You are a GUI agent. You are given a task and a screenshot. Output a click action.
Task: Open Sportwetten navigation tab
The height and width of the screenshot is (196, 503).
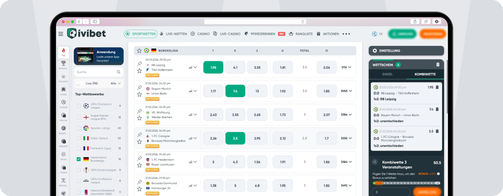point(141,34)
